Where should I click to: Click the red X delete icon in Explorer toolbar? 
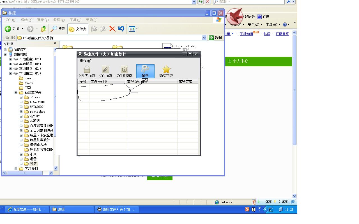click(x=112, y=29)
